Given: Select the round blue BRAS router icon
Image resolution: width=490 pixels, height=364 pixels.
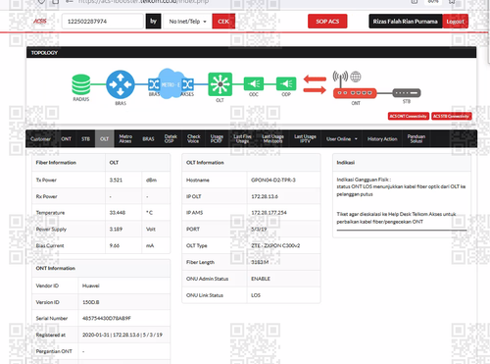Looking at the screenshot, I should [121, 84].
